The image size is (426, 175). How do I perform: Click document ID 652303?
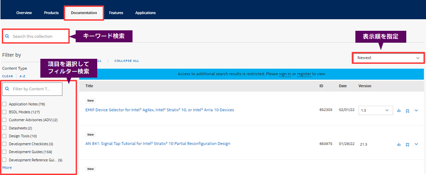(x=326, y=110)
